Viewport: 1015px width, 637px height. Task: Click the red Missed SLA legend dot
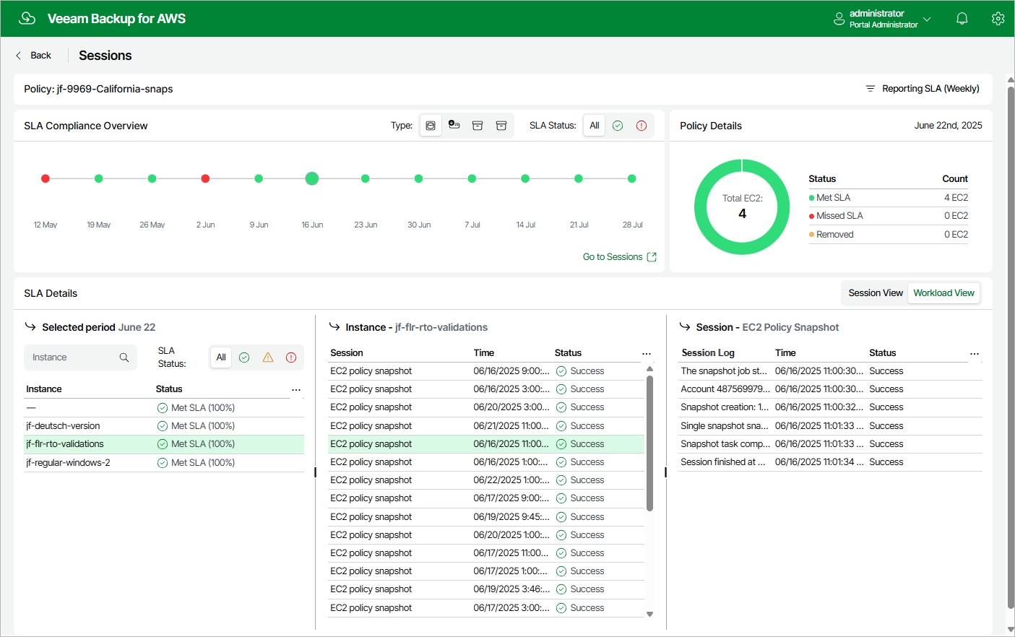pyautogui.click(x=812, y=216)
